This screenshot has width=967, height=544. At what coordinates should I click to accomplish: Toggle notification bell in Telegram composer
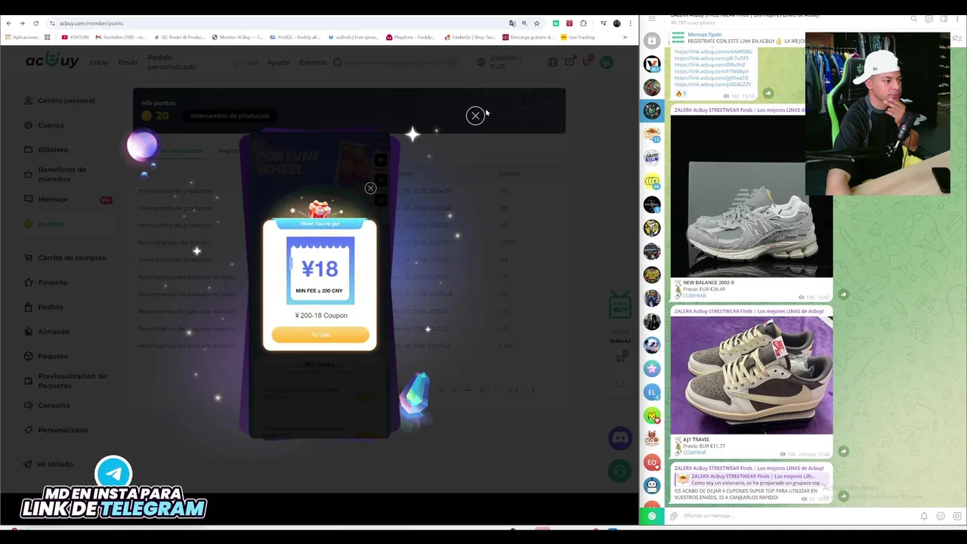pos(923,516)
